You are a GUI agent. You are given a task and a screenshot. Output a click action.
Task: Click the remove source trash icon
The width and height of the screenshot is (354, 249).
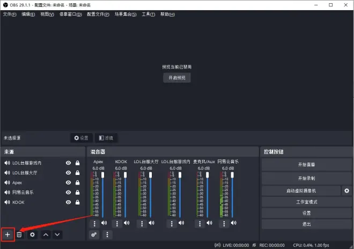(19, 235)
